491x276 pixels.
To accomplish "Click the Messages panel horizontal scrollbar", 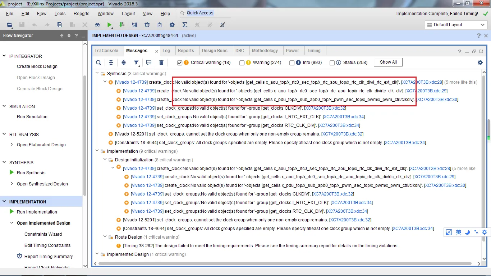I will tap(285, 263).
